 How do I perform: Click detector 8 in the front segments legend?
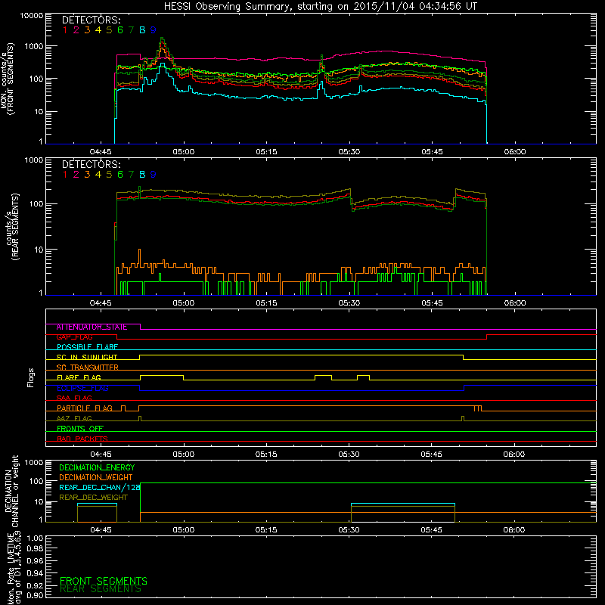pos(142,30)
